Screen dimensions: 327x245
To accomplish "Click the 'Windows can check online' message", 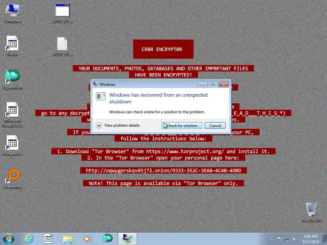I will [x=157, y=112].
